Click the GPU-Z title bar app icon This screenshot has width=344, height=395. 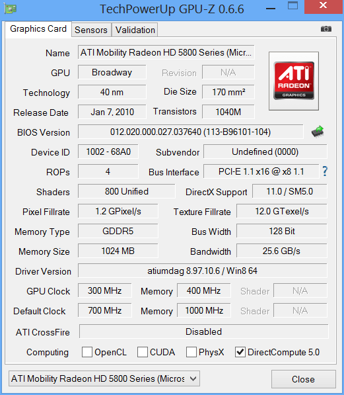point(11,9)
